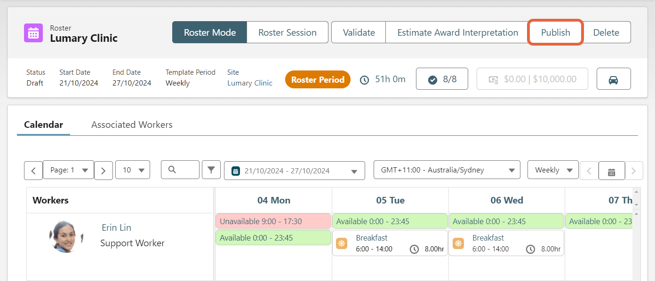Switch to Roster Session mode
This screenshot has height=281, width=655.
(287, 32)
